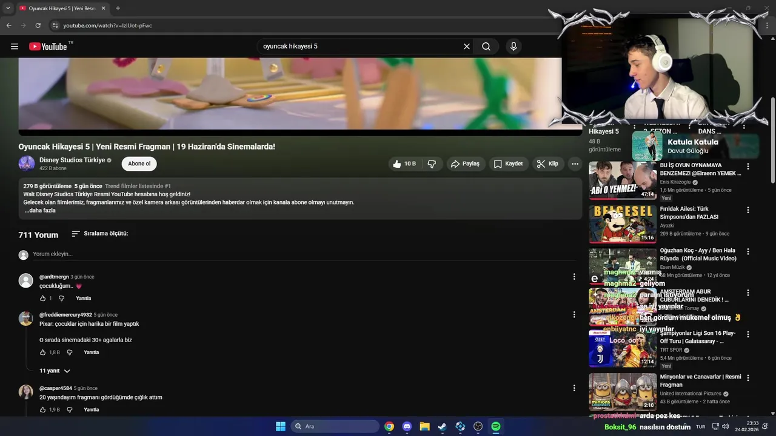Open the BU İŞ OYUN OYNAMAYA BENZEMEZ thumbnail

pos(623,180)
